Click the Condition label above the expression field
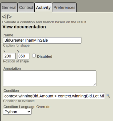The width and height of the screenshot is (113, 121). point(11,91)
